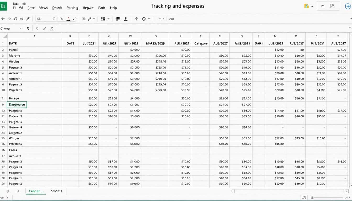Open the refresh circle dropdown
Viewport: 352px width, 201px height.
point(146,19)
